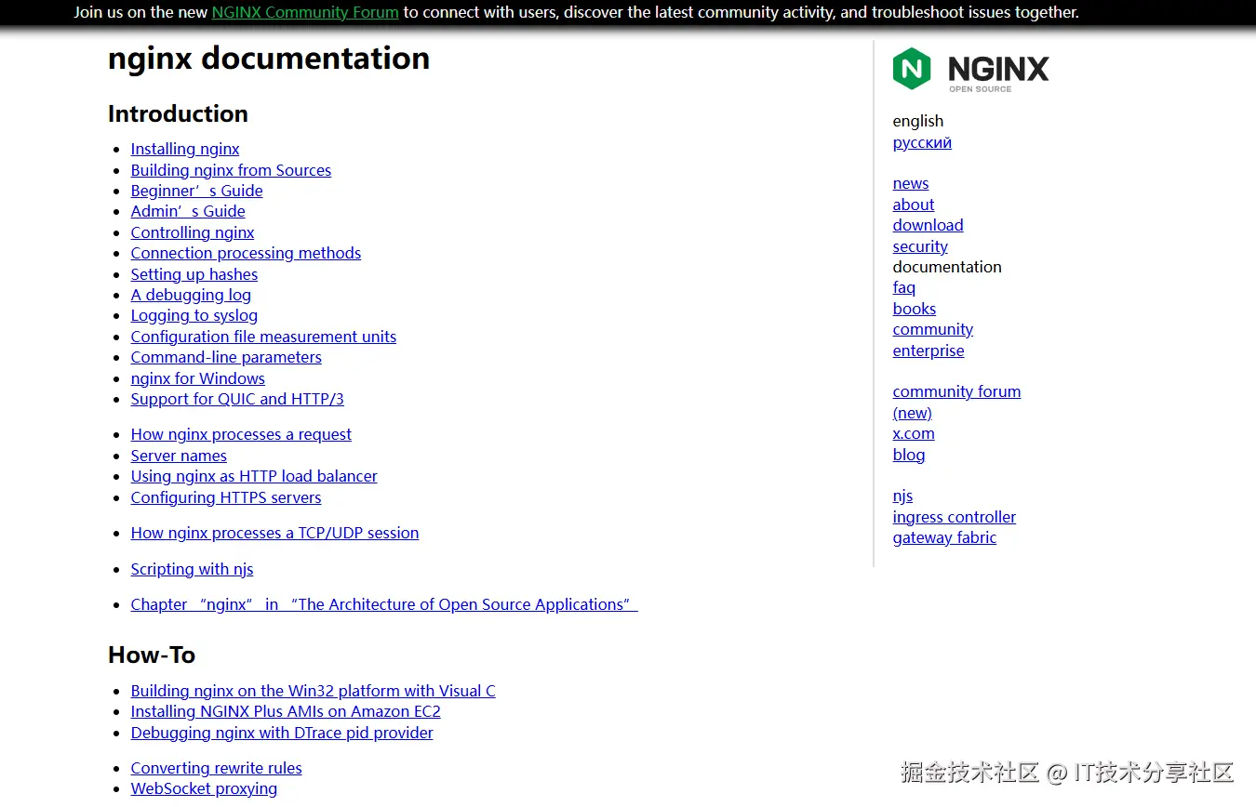Open Support for QUIC and HTTP/3
Screen dimensions: 1256x807
[x=237, y=399]
